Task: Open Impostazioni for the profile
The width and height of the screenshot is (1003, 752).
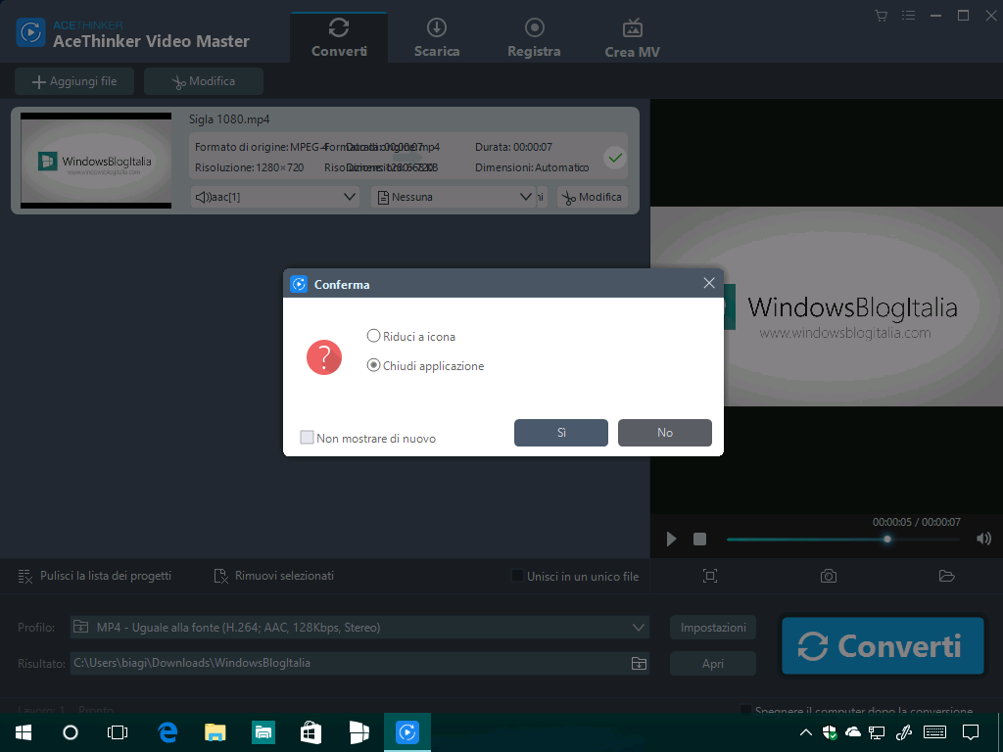Action: click(713, 628)
